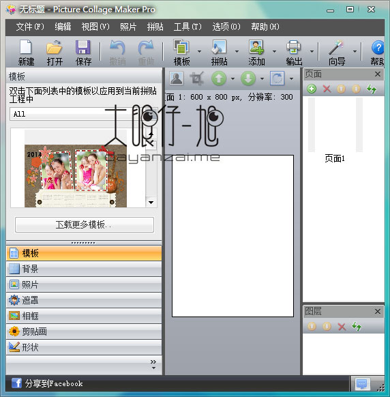
Task: Expand the up arrow icon's dropdown
Action: tap(232, 78)
